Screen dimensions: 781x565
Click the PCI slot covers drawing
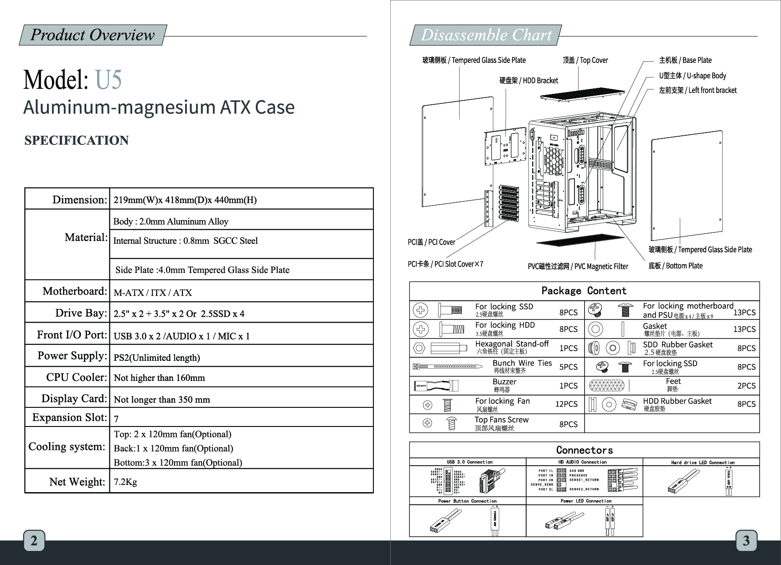[509, 203]
